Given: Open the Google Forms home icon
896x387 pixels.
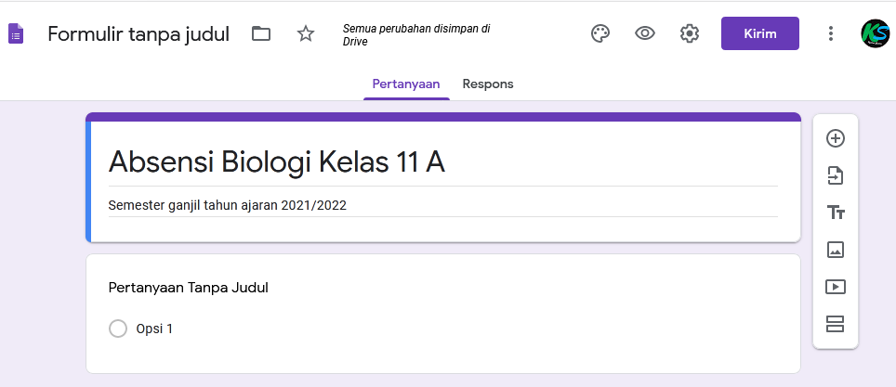Looking at the screenshot, I should (16, 34).
